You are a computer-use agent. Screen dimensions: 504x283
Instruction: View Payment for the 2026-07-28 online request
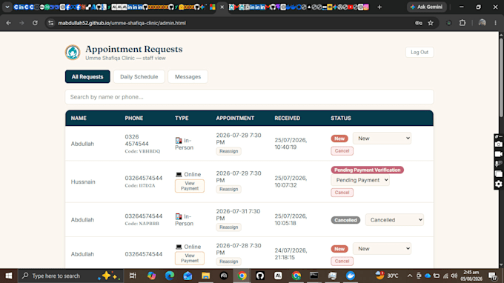pyautogui.click(x=190, y=259)
